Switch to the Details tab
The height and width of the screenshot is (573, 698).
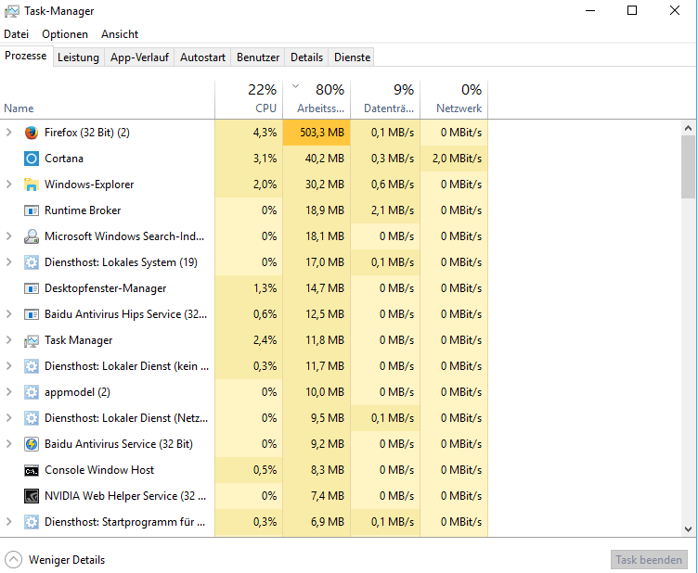306,57
